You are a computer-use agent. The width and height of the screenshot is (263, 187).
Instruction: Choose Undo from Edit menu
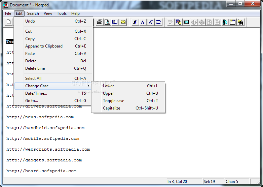53,21
